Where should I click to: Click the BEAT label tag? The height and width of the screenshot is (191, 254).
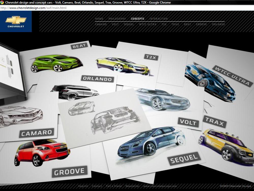pyautogui.click(x=79, y=46)
